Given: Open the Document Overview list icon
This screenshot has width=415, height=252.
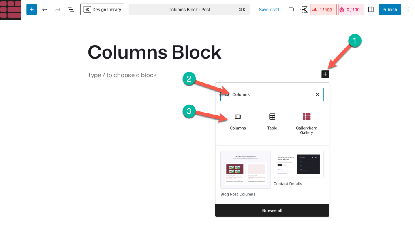Looking at the screenshot, I should (x=71, y=9).
